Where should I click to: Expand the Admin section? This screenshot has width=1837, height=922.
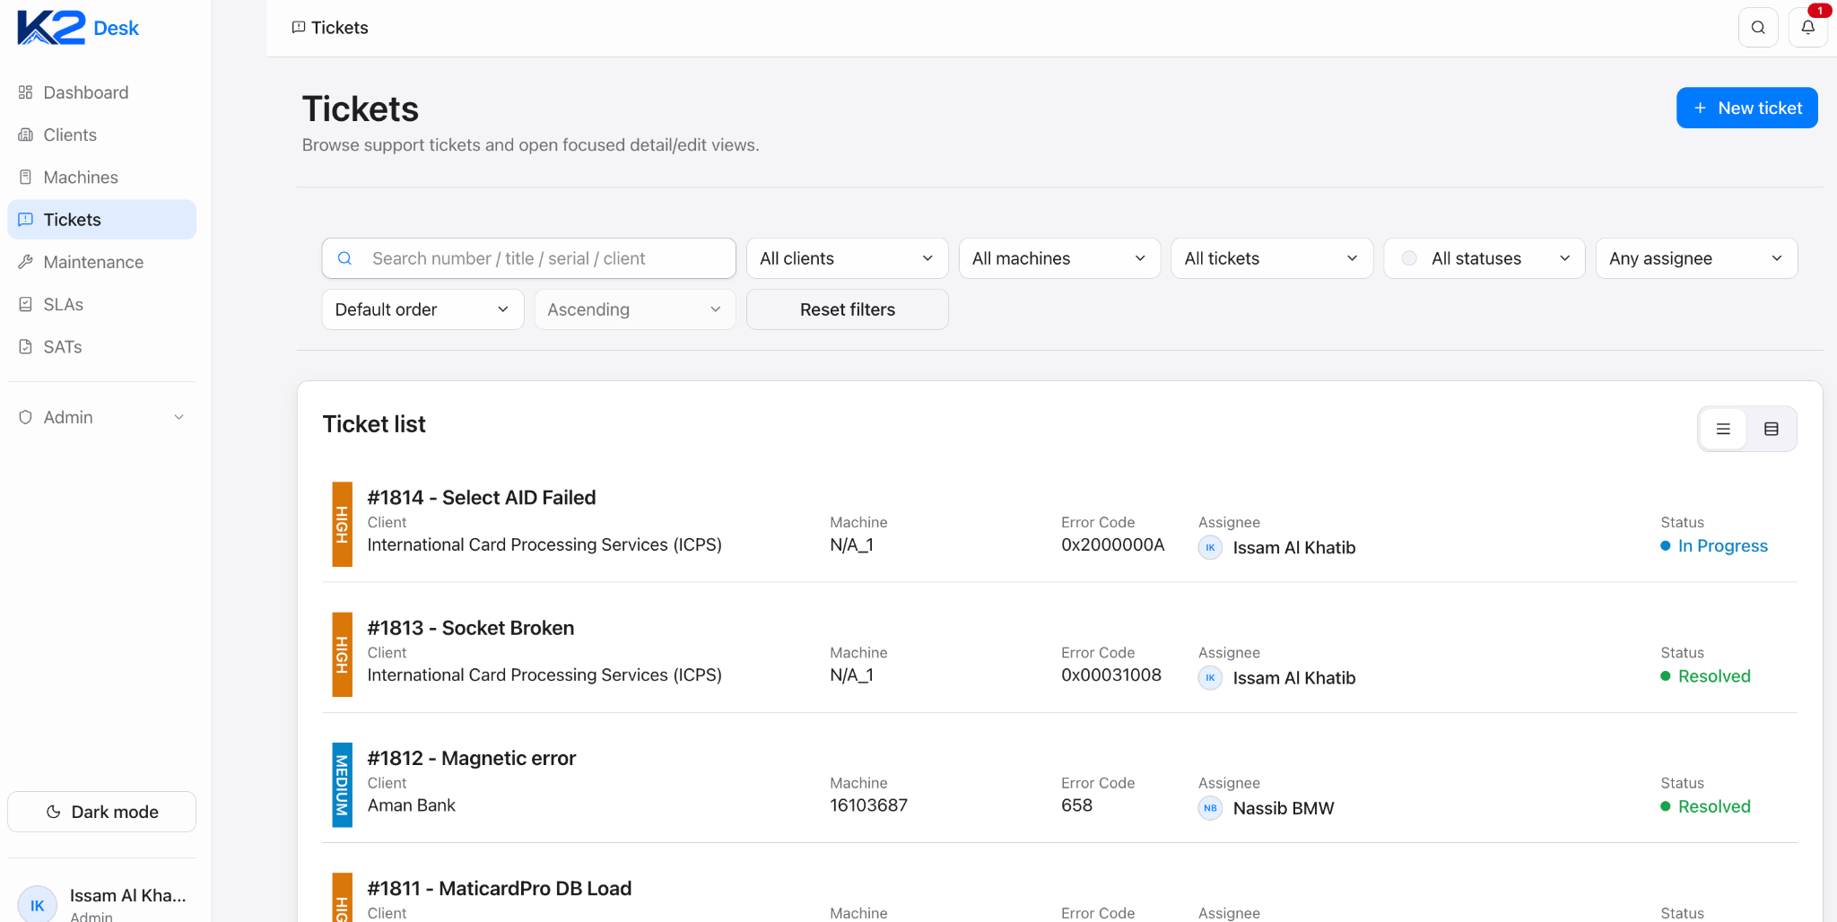point(101,417)
